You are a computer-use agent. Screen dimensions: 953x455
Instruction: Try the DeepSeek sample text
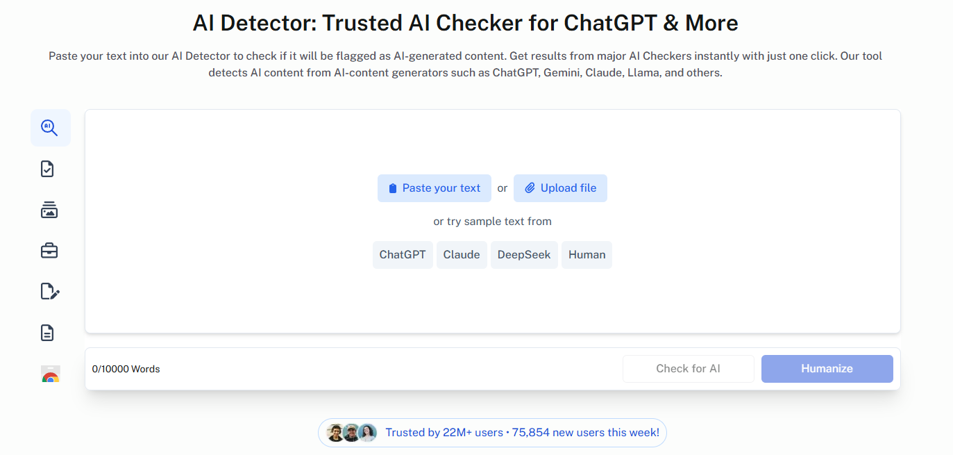coord(524,254)
